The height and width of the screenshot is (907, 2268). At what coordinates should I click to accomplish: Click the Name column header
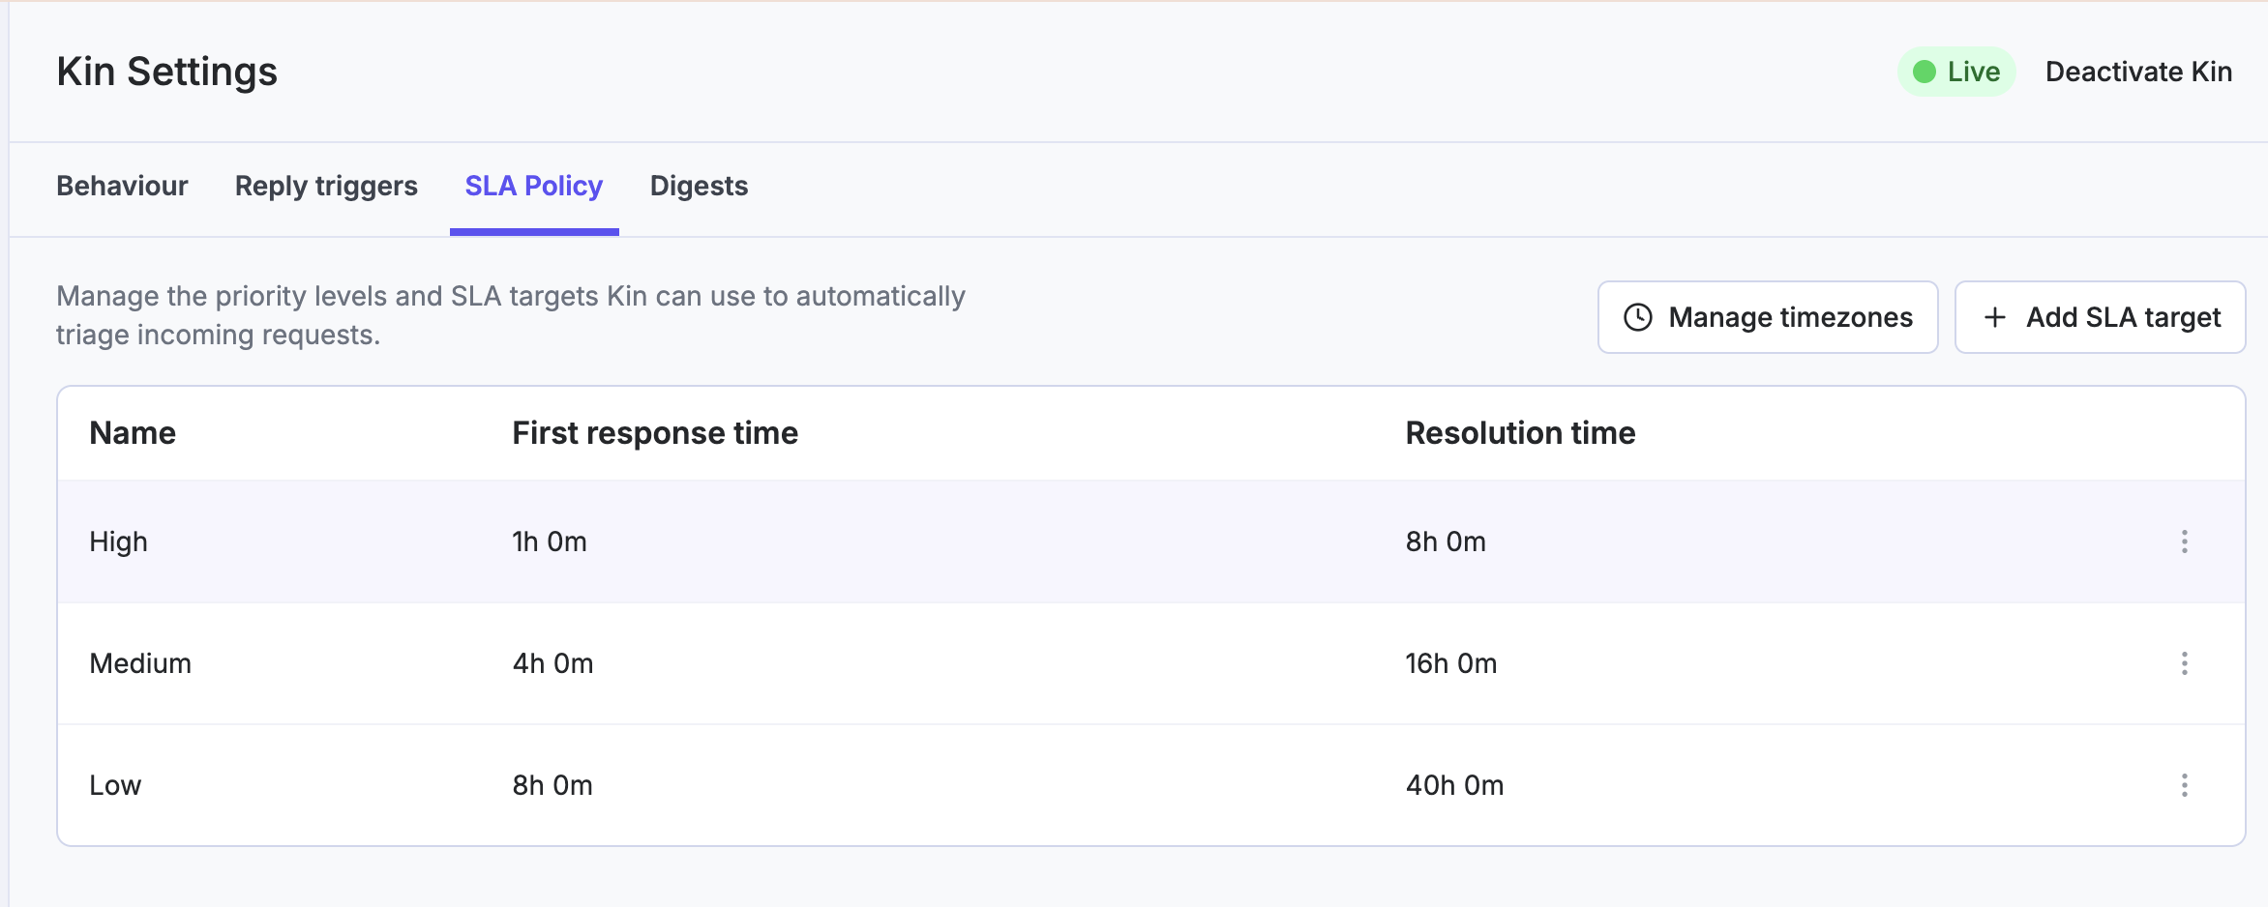pyautogui.click(x=133, y=433)
